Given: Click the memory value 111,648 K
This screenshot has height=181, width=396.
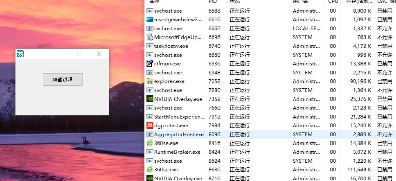Looking at the screenshot, I should click(359, 170).
